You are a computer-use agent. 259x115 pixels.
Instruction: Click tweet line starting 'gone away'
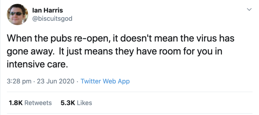[x=115, y=52]
